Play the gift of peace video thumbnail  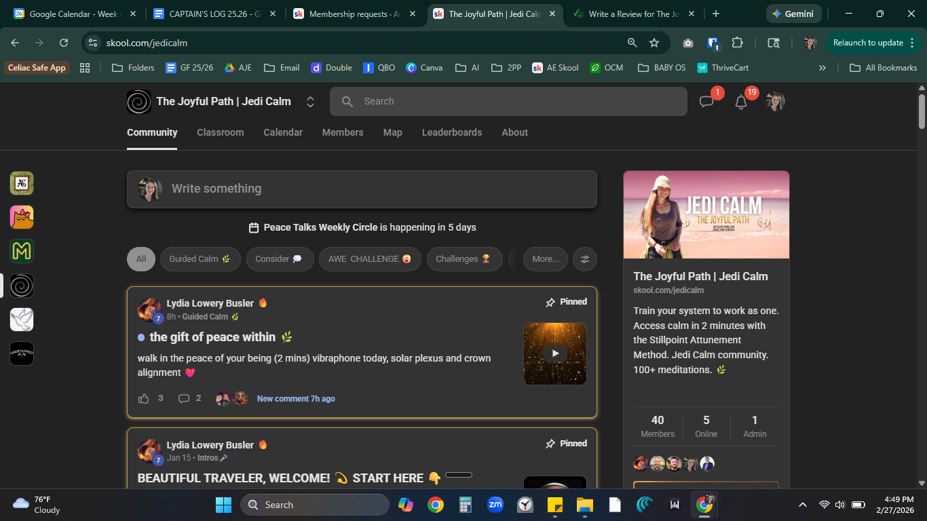(555, 353)
